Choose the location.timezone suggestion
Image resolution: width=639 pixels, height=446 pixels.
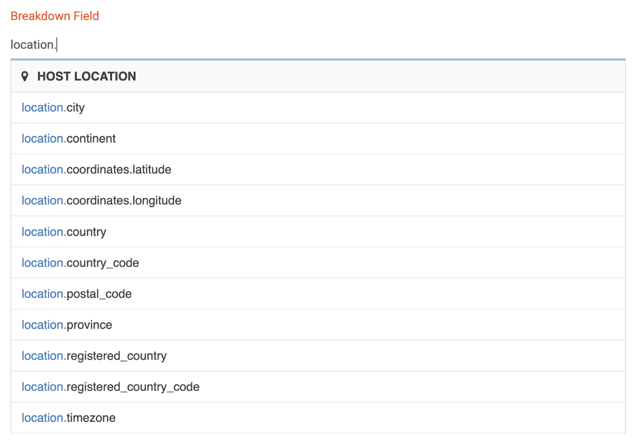(69, 418)
